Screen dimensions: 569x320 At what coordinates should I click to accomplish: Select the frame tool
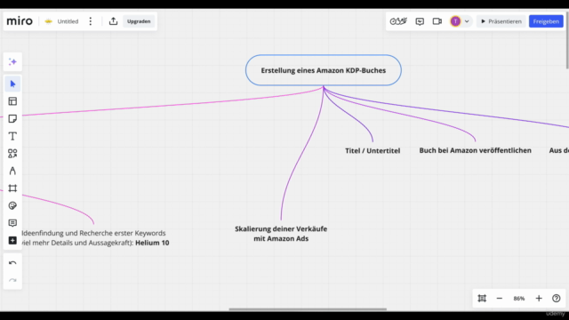point(12,188)
